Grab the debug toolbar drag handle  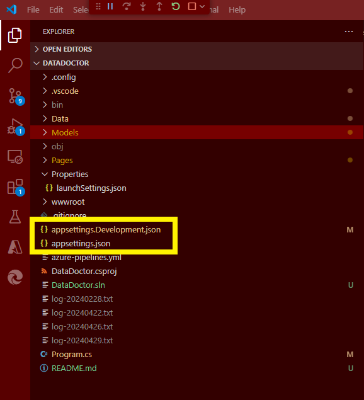point(98,6)
